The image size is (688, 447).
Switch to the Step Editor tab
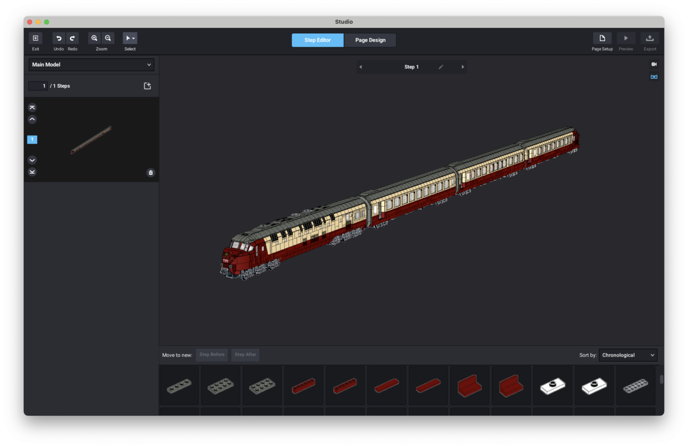[317, 40]
